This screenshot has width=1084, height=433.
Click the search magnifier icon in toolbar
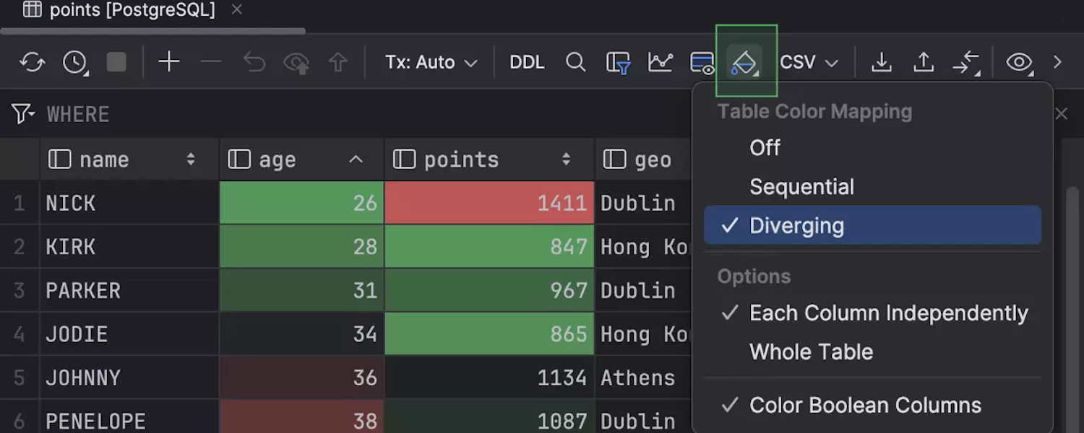click(575, 62)
